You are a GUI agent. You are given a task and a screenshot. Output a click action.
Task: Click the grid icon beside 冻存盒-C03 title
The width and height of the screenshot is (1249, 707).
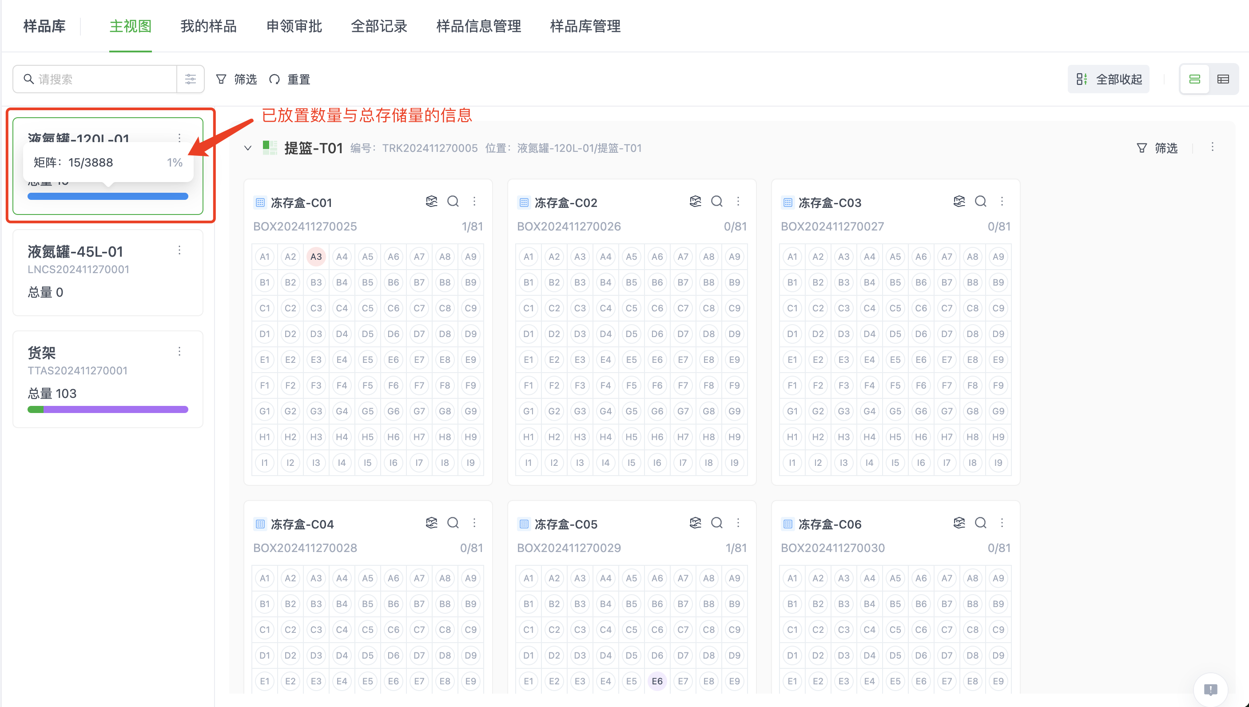787,203
